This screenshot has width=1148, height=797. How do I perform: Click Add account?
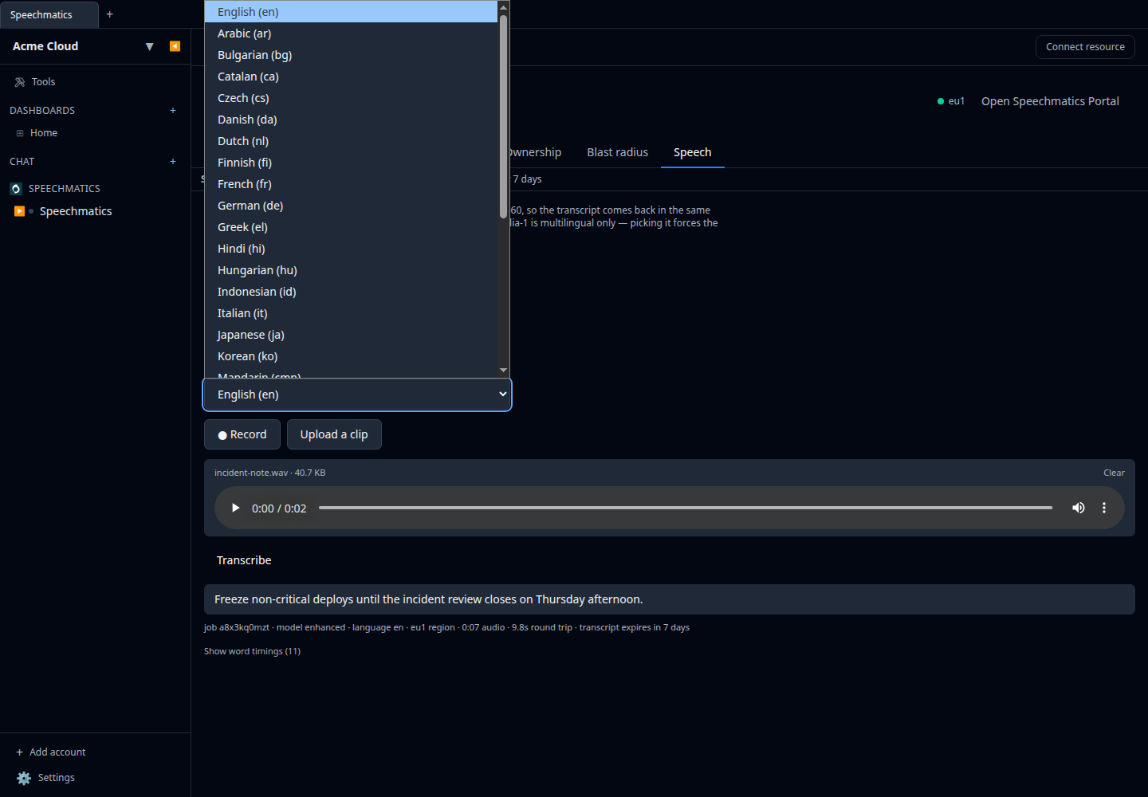[51, 752]
